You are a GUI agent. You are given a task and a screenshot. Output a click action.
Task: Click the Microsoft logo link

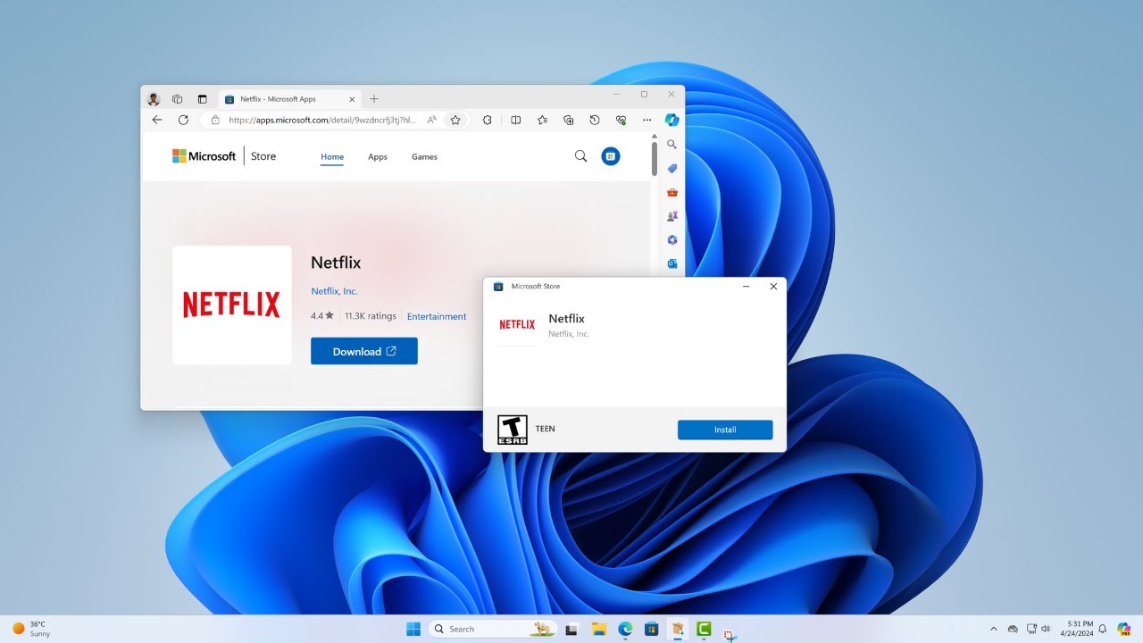[x=204, y=156]
